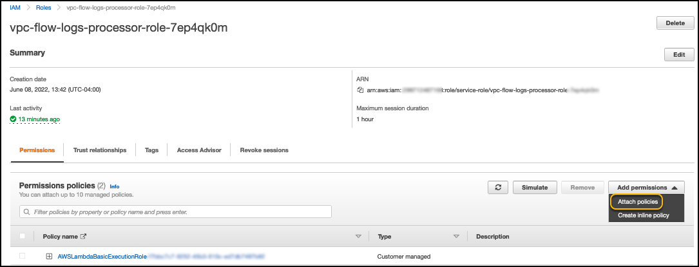Click the Policy name column header label
The width and height of the screenshot is (699, 267).
pyautogui.click(x=60, y=236)
